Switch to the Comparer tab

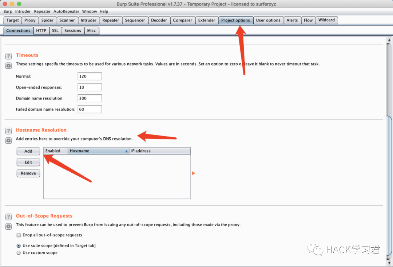(x=182, y=20)
